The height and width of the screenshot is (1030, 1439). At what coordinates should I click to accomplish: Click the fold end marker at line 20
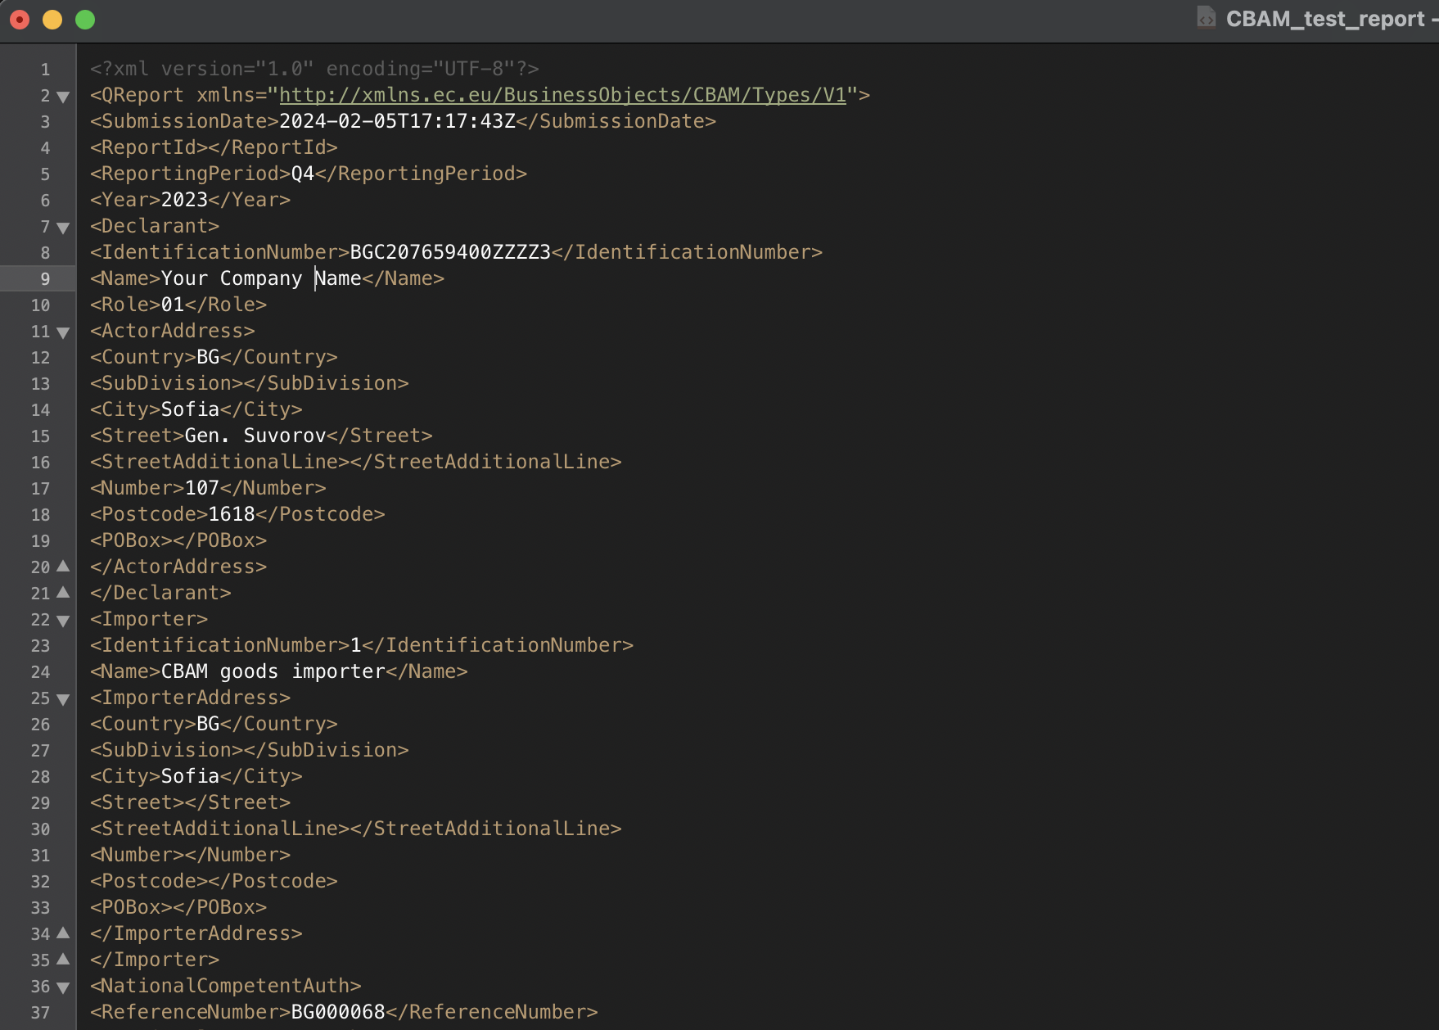[x=63, y=567]
